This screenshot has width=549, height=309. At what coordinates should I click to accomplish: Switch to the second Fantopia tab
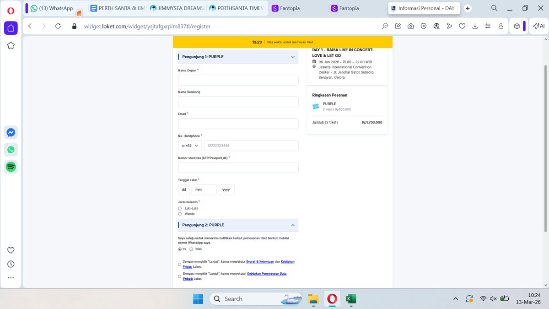357,8
